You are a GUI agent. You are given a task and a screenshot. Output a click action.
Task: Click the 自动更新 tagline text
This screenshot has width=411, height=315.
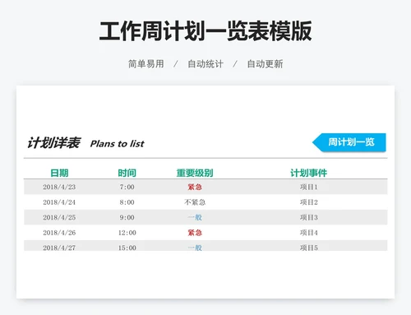click(265, 64)
